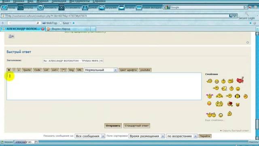Screen dimensions: 259x146
Task: Insert a Code tag
Action: click(37, 70)
